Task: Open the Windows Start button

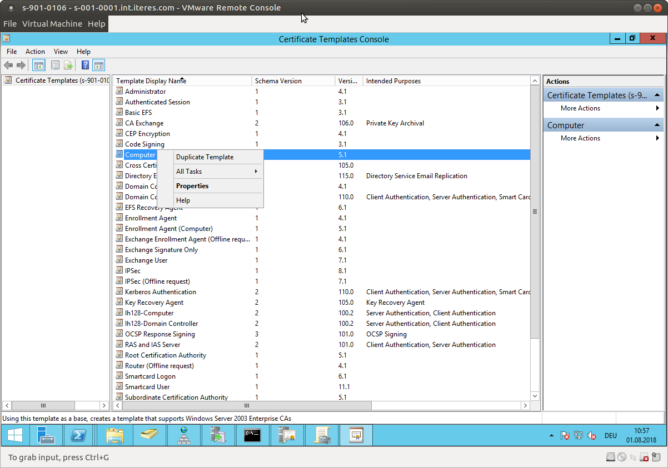Action: pos(14,436)
